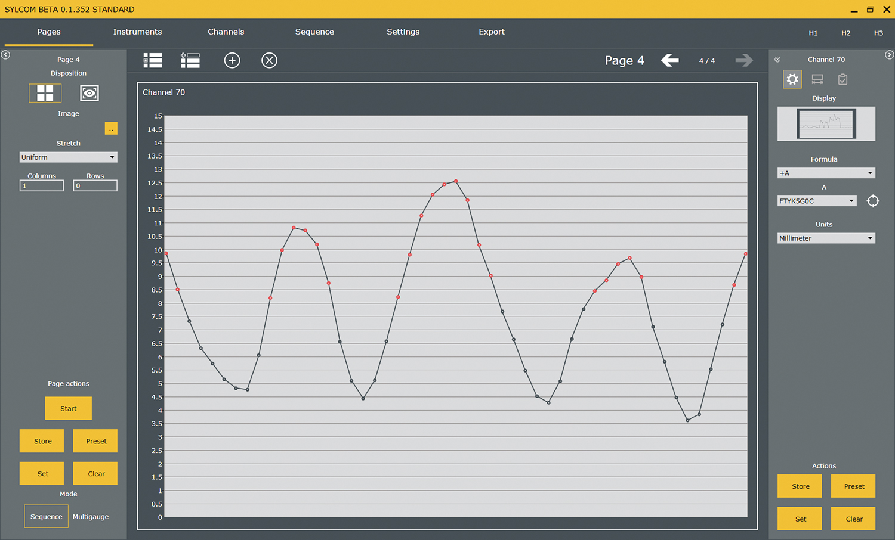Open channel settings gear tab

(792, 79)
